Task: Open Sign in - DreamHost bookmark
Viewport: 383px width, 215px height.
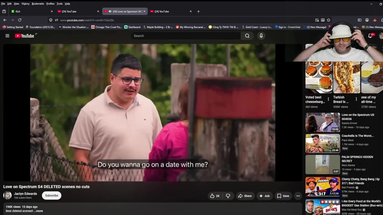Action: 288,27
